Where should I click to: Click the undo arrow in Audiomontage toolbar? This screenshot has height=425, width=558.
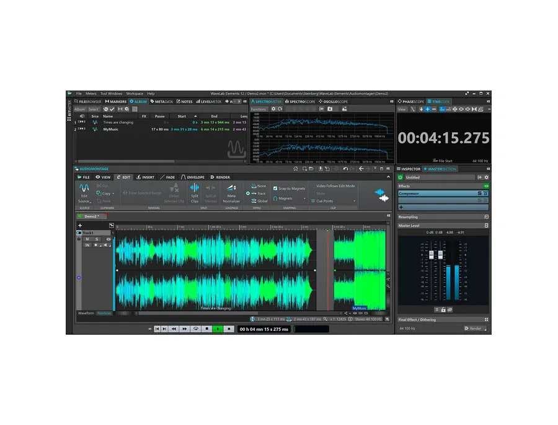(345, 169)
